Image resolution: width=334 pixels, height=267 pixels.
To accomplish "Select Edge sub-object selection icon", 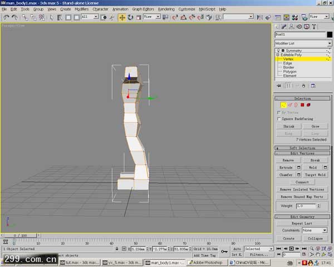I will (290, 105).
